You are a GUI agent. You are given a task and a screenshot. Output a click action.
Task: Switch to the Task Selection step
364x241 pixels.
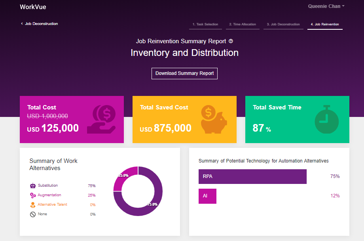click(x=205, y=24)
